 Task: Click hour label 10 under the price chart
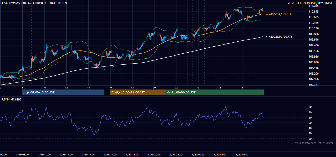[x=44, y=87]
